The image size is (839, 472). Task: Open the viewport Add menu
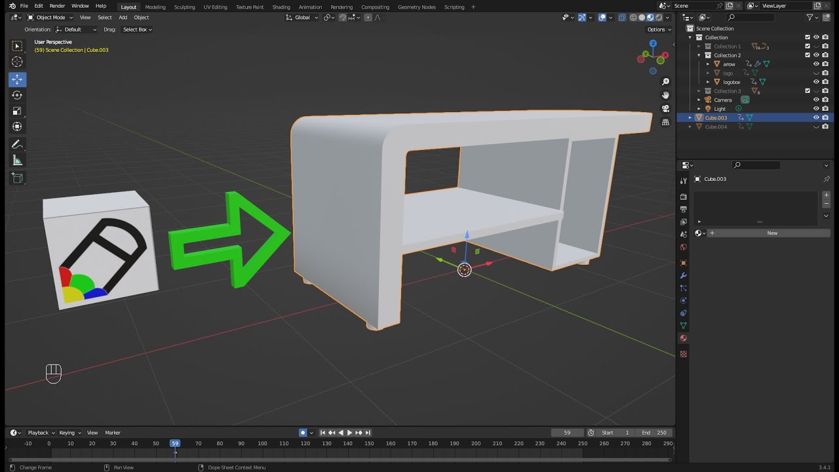(x=123, y=18)
